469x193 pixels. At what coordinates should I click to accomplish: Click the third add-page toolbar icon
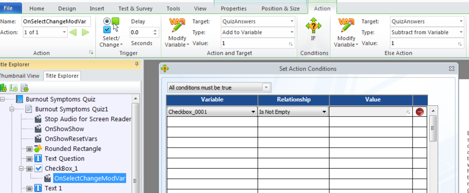coord(24,88)
